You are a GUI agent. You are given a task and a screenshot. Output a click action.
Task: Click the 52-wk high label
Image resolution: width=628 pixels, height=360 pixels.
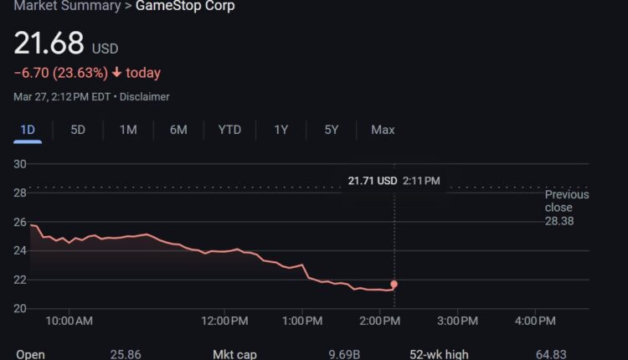click(439, 354)
